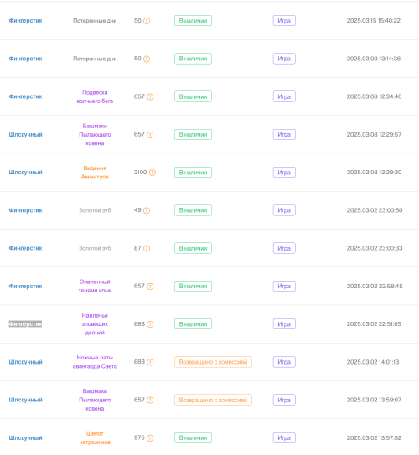This screenshot has height=455, width=419.
Task: Click coin icon in 13:14:36 row
Action: (x=147, y=59)
